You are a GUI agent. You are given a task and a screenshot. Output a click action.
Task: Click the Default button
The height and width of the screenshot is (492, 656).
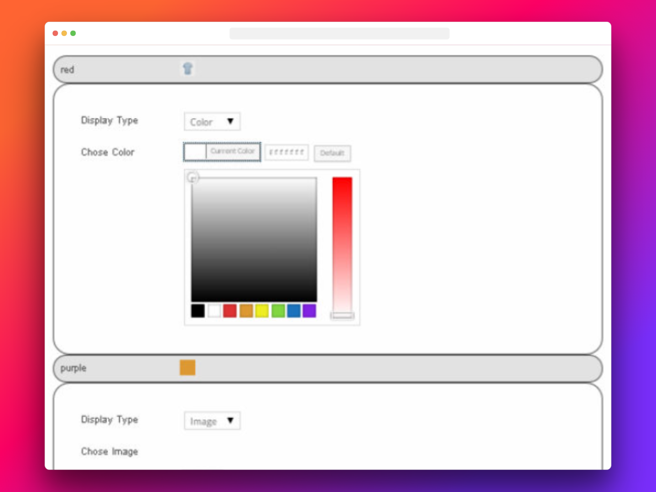click(x=332, y=153)
